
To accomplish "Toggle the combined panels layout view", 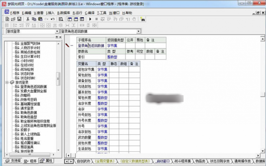I will coord(82,19).
